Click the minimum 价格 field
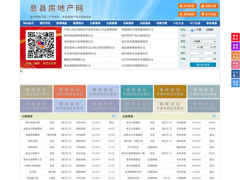The image size is (240, 180). [x=195, y=59]
